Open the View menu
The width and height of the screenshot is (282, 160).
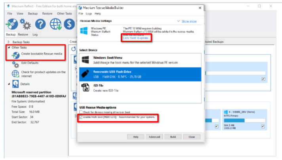point(20,13)
